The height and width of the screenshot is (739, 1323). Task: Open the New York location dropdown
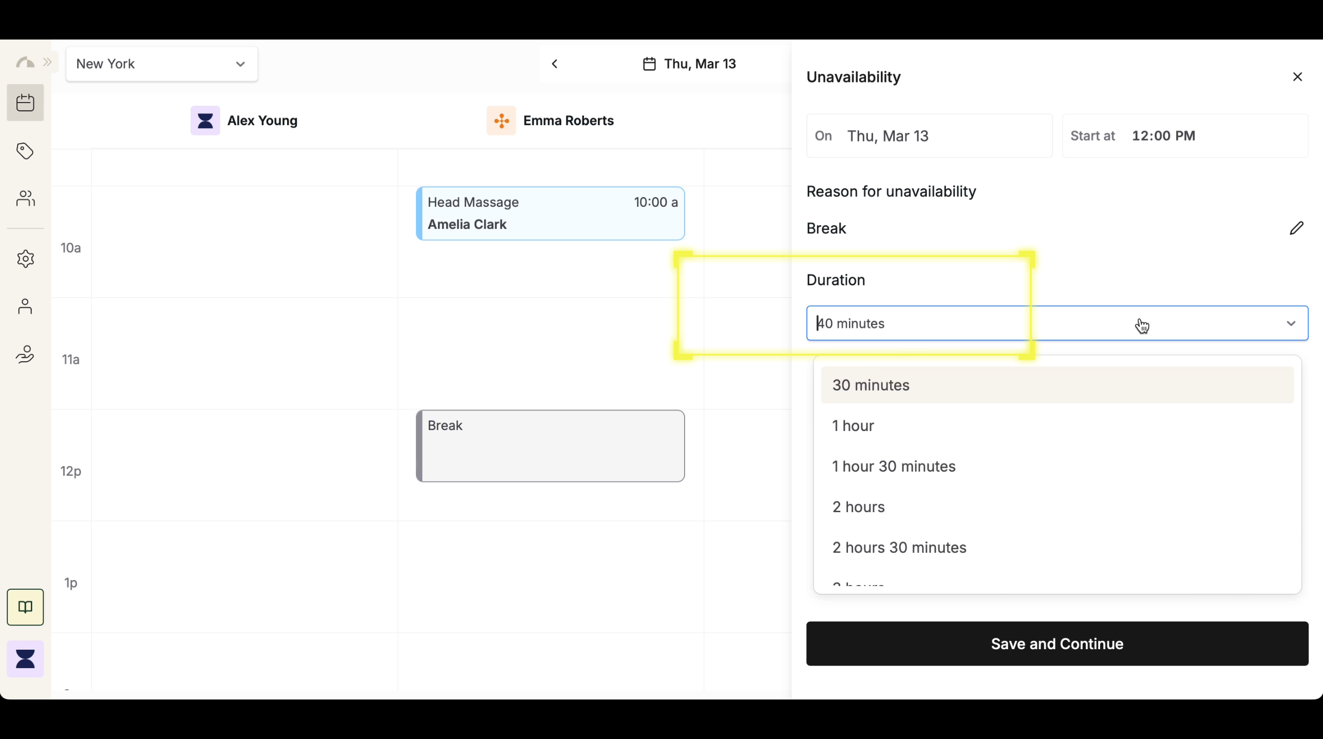(x=162, y=64)
